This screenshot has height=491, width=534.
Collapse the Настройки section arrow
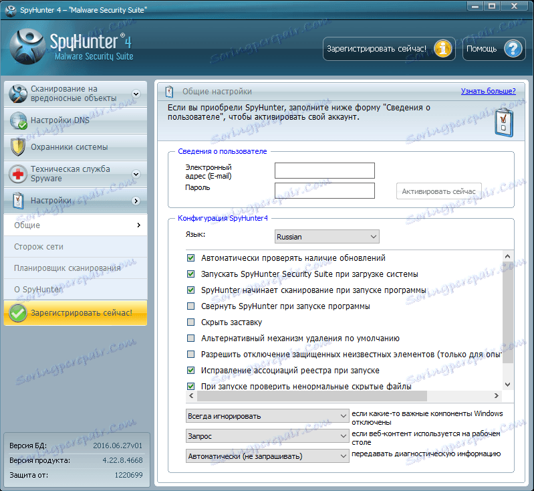coord(136,201)
